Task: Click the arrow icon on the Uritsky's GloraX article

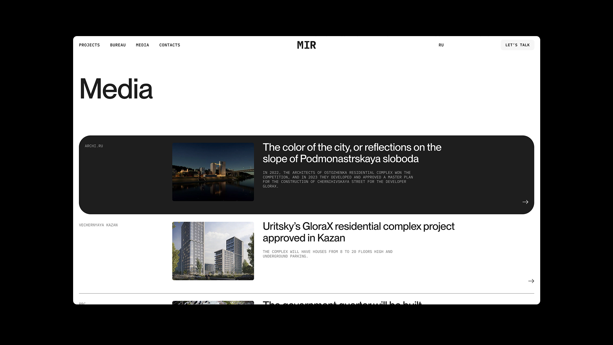Action: pyautogui.click(x=531, y=281)
